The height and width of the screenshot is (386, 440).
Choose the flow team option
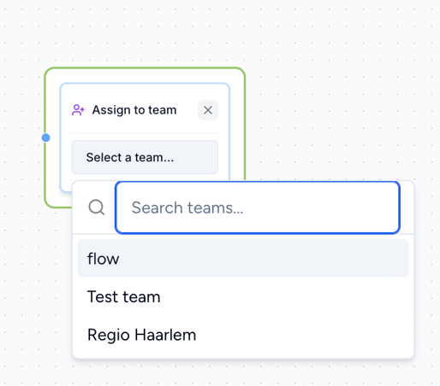click(243, 259)
